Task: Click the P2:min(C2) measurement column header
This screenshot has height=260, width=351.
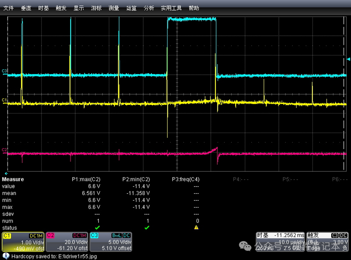Action: 136,179
